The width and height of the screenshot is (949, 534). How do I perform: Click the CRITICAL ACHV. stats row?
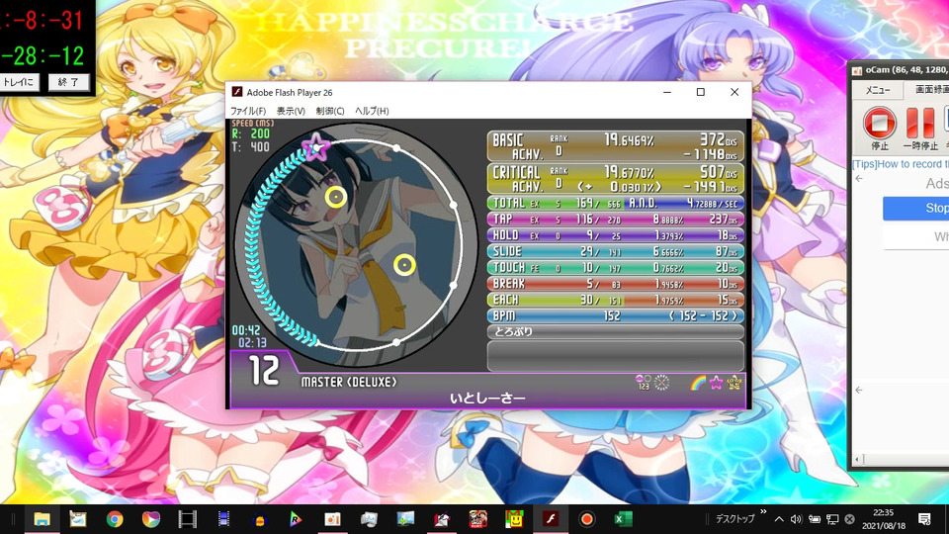click(x=616, y=179)
